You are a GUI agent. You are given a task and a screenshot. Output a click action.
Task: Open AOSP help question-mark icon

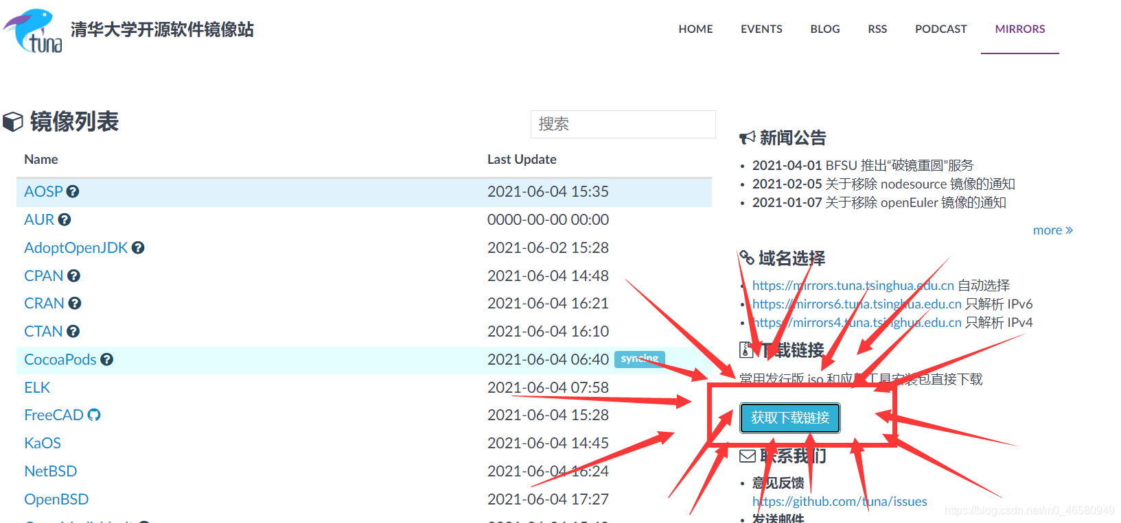click(x=73, y=192)
